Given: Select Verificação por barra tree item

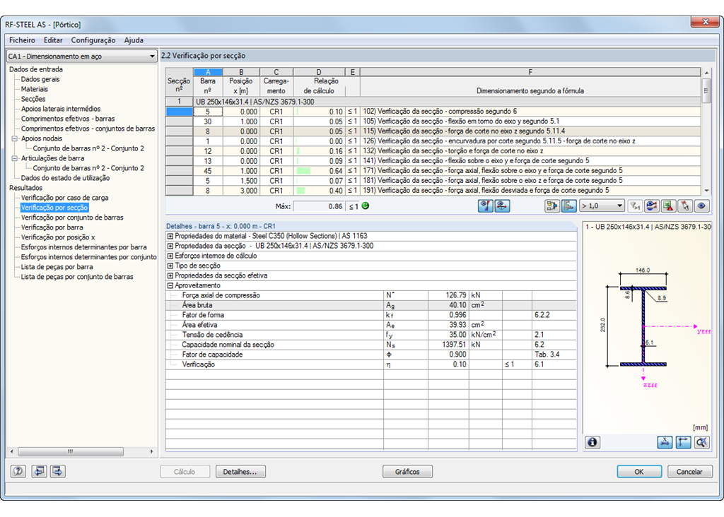Looking at the screenshot, I should [x=52, y=227].
